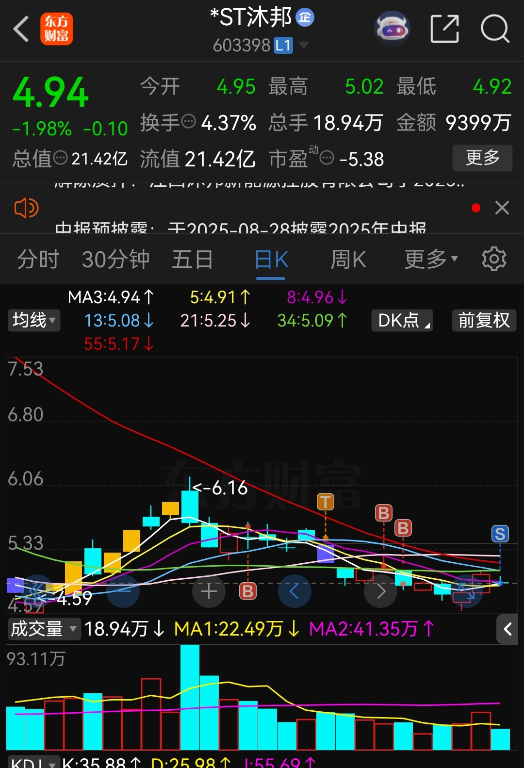This screenshot has height=768, width=524.
Task: Open the 更多 quote details button
Action: click(x=482, y=158)
